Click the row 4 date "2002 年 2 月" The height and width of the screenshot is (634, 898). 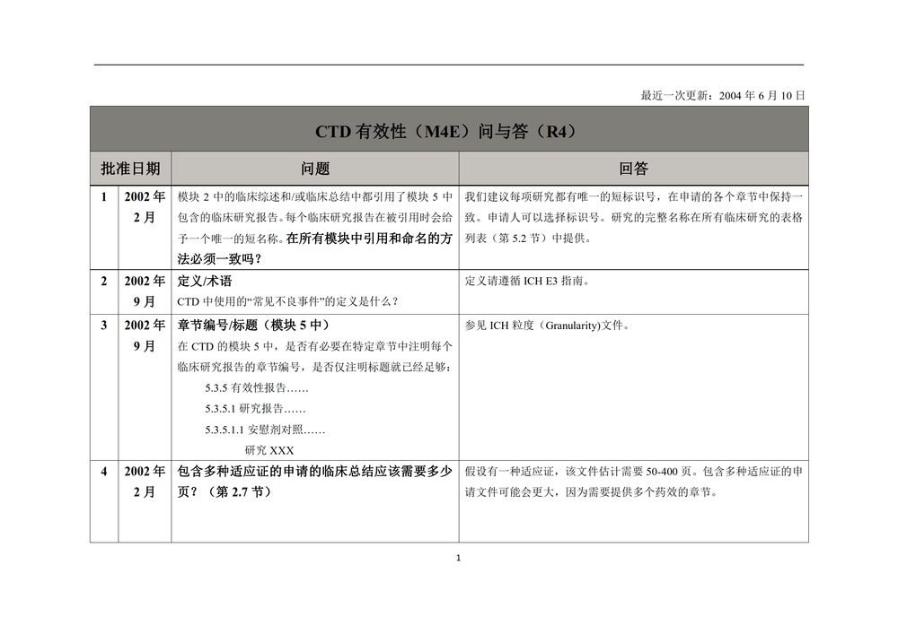(145, 482)
